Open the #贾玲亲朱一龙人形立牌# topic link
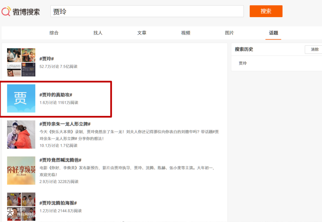The height and width of the screenshot is (222, 322). click(x=65, y=124)
